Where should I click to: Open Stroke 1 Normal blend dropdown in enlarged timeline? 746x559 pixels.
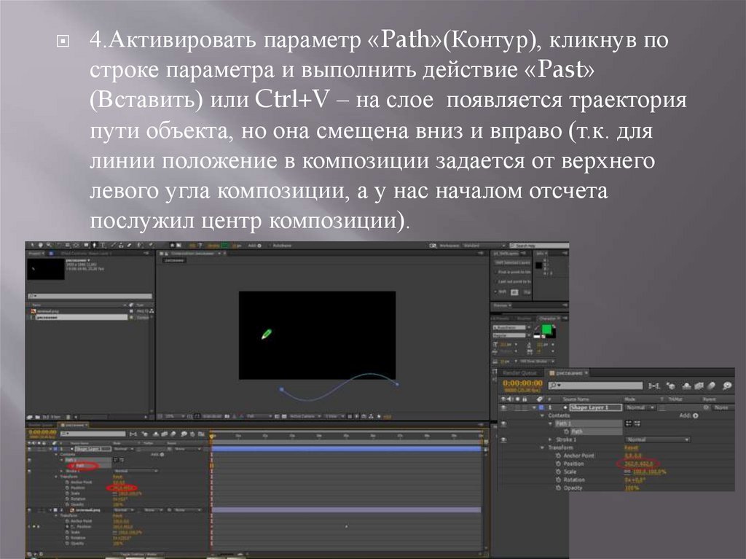[x=658, y=439]
